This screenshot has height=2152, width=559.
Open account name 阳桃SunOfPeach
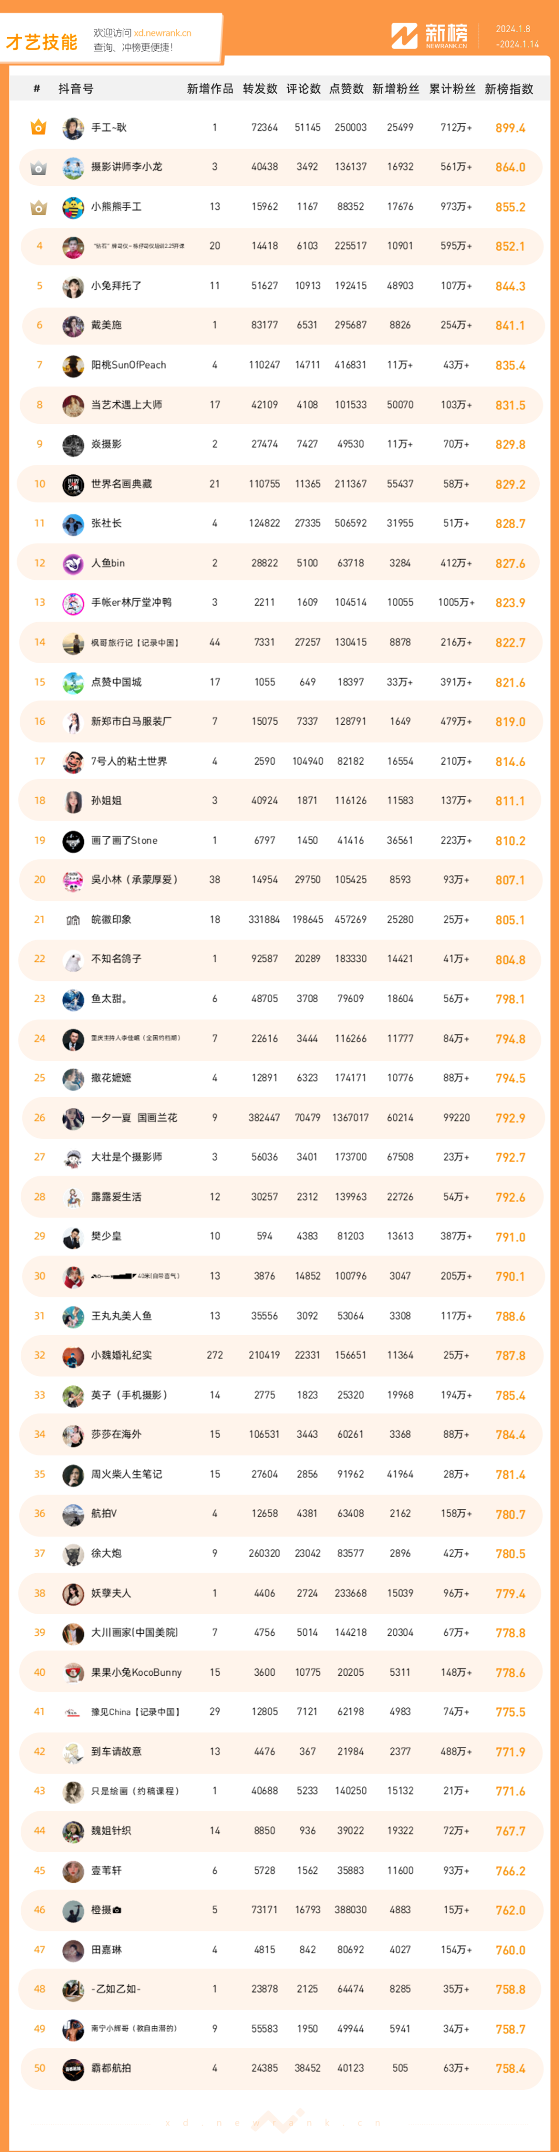pyautogui.click(x=129, y=365)
